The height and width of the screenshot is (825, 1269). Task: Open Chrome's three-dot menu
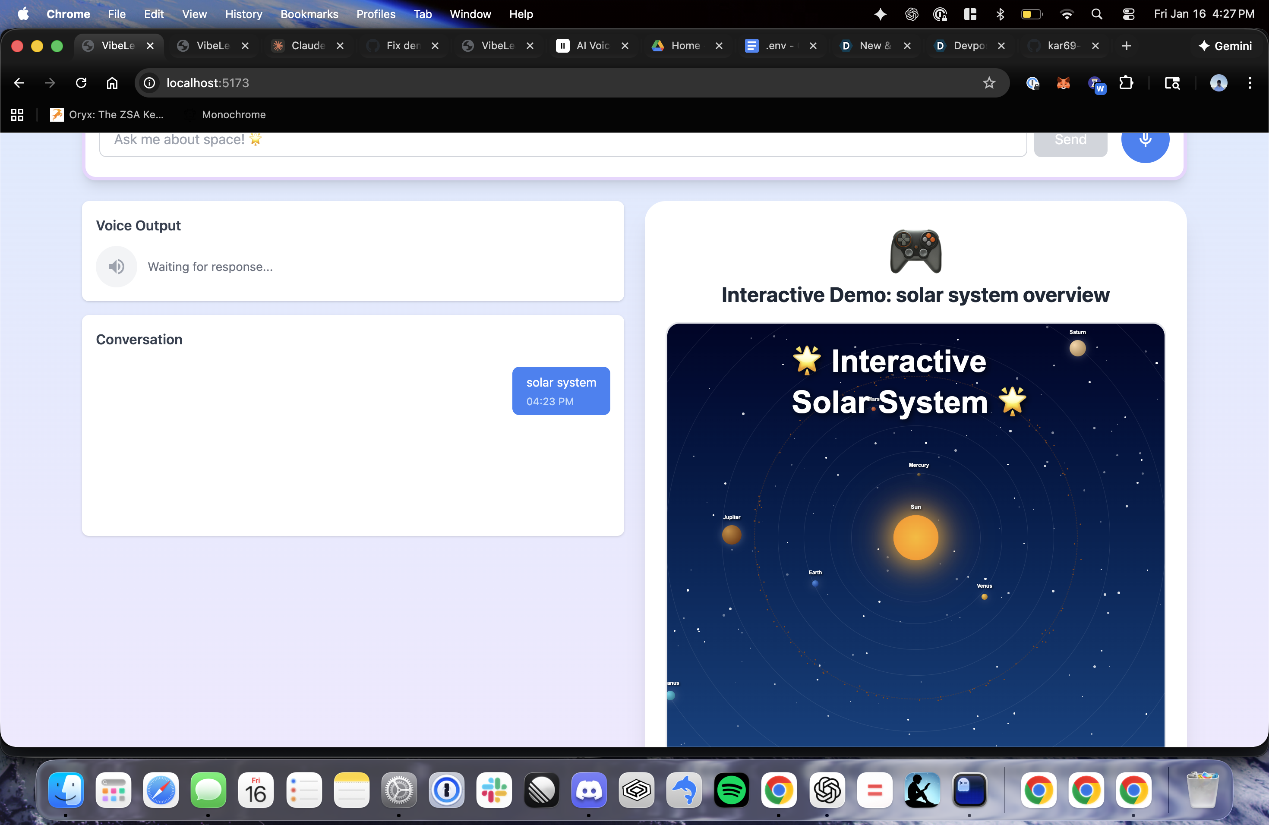tap(1249, 82)
